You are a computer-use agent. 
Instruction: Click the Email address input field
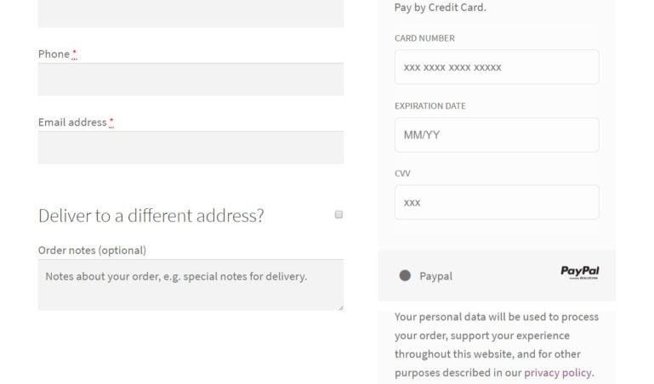[191, 148]
